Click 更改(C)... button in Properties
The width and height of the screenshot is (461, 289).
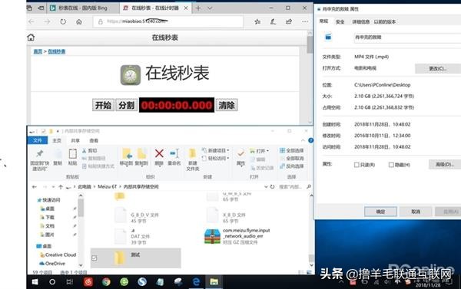437,69
